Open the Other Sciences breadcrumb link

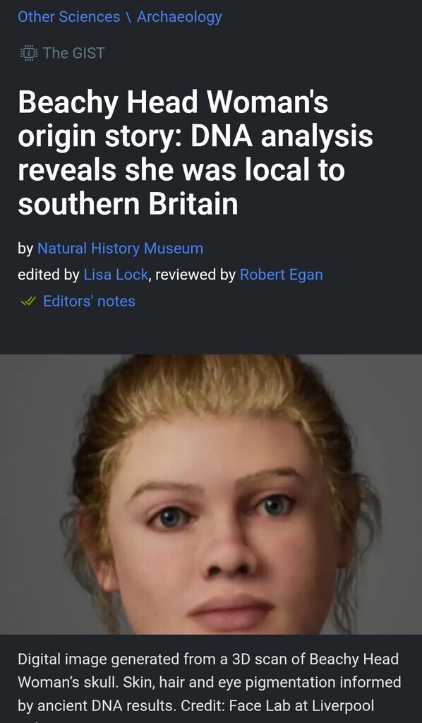(68, 17)
